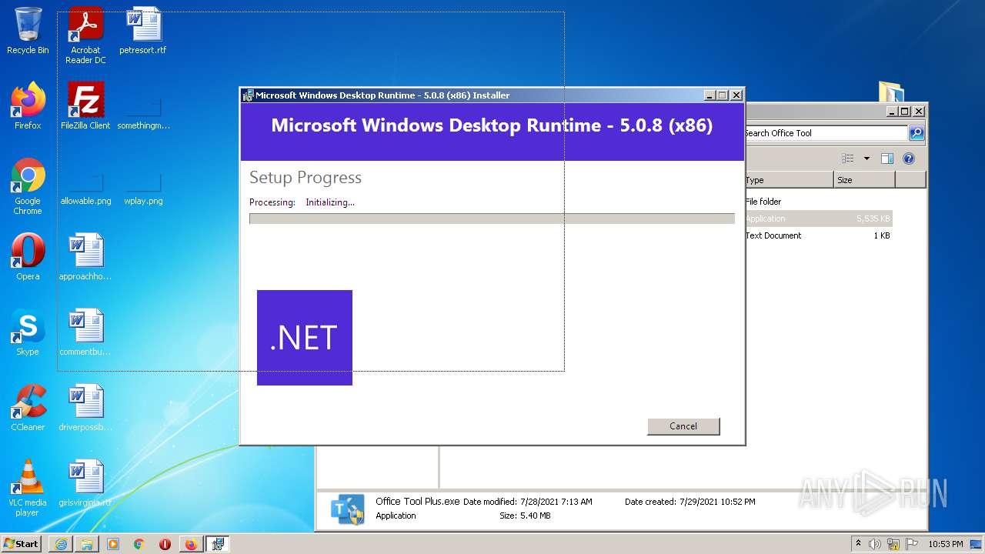Switch to the installer taskbar button
Image resolution: width=985 pixels, height=554 pixels.
coord(218,544)
